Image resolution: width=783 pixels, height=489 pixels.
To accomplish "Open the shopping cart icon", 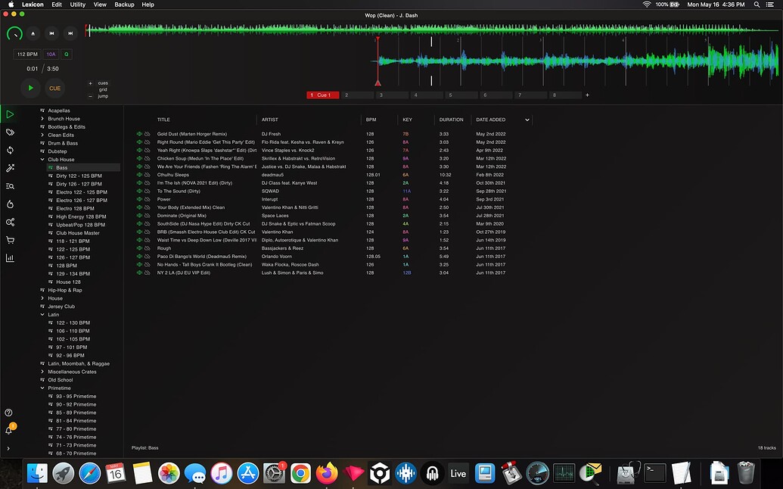I will coord(10,240).
